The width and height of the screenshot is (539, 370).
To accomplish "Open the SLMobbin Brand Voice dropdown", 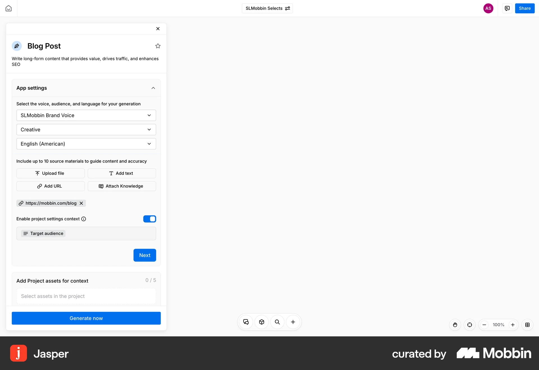I will tap(86, 115).
